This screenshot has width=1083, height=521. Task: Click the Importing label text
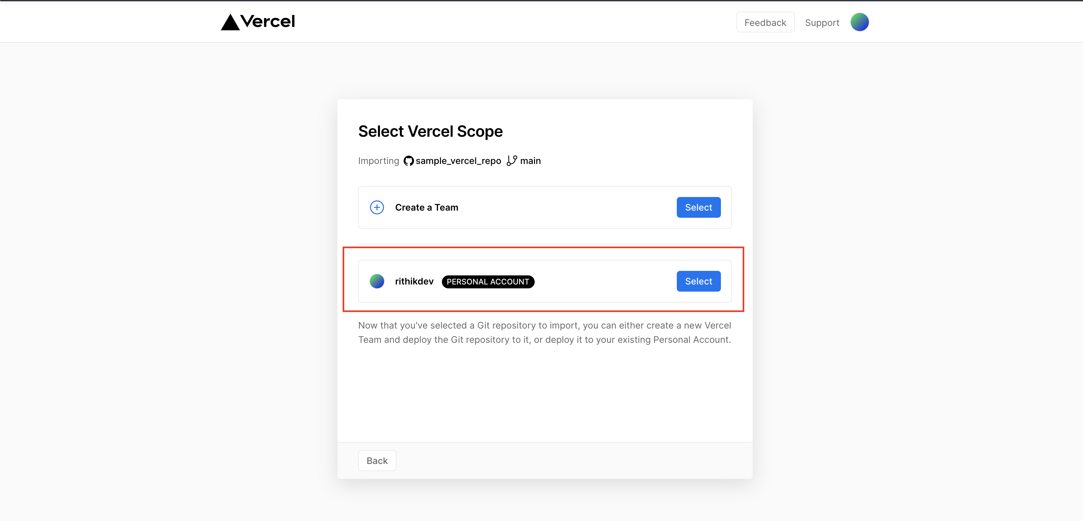(378, 161)
